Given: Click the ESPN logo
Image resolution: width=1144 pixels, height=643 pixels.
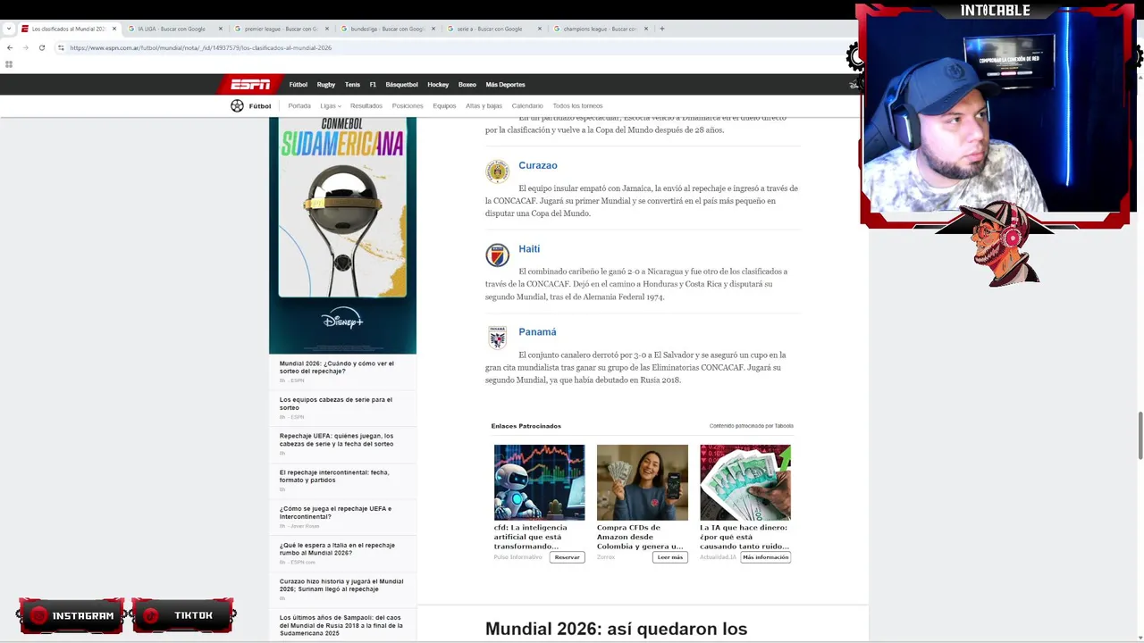Looking at the screenshot, I should [249, 85].
